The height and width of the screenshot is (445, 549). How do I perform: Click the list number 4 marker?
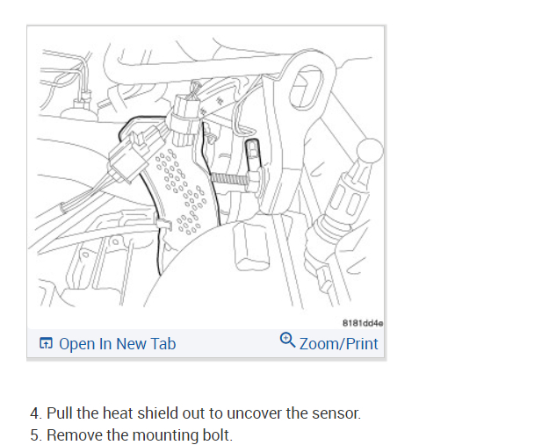pos(36,413)
